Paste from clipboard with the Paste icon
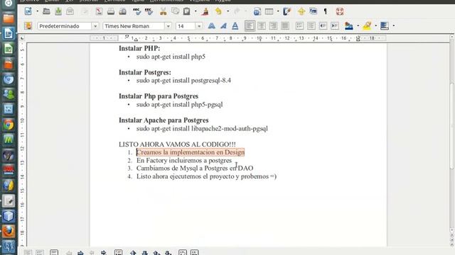The image size is (455, 255). click(x=186, y=11)
